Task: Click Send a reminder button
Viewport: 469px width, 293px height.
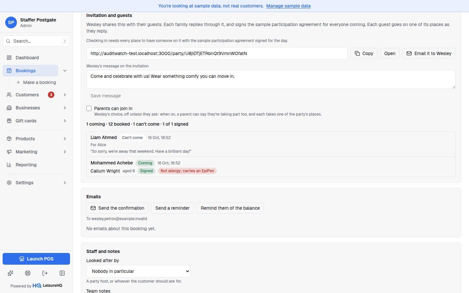Action: click(x=172, y=208)
